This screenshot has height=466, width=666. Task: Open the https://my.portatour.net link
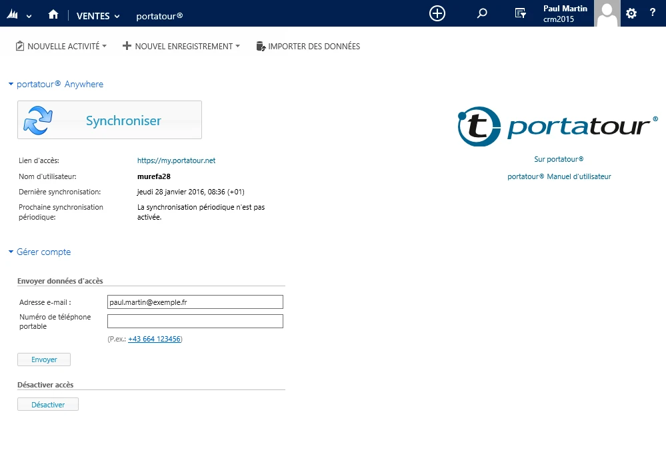coord(176,160)
